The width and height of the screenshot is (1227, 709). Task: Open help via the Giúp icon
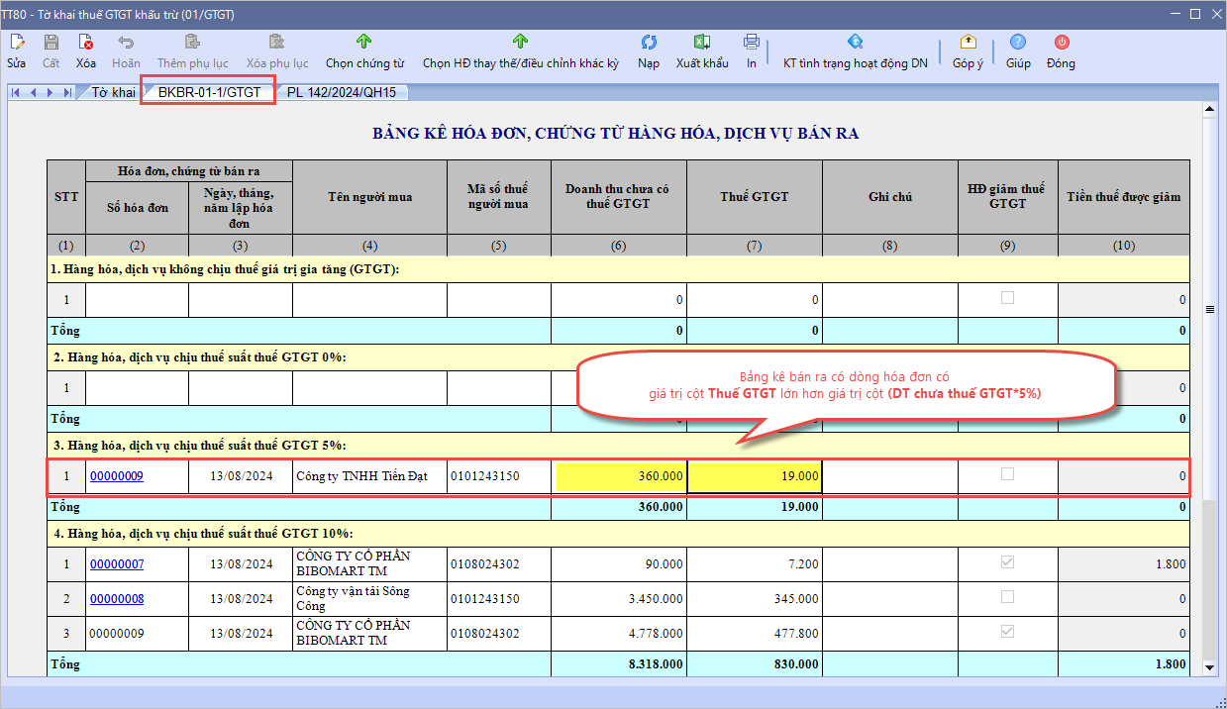click(1018, 43)
